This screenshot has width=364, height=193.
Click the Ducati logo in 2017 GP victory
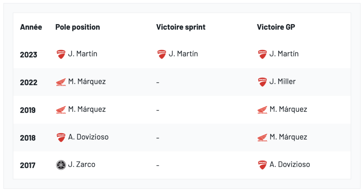[x=262, y=165]
